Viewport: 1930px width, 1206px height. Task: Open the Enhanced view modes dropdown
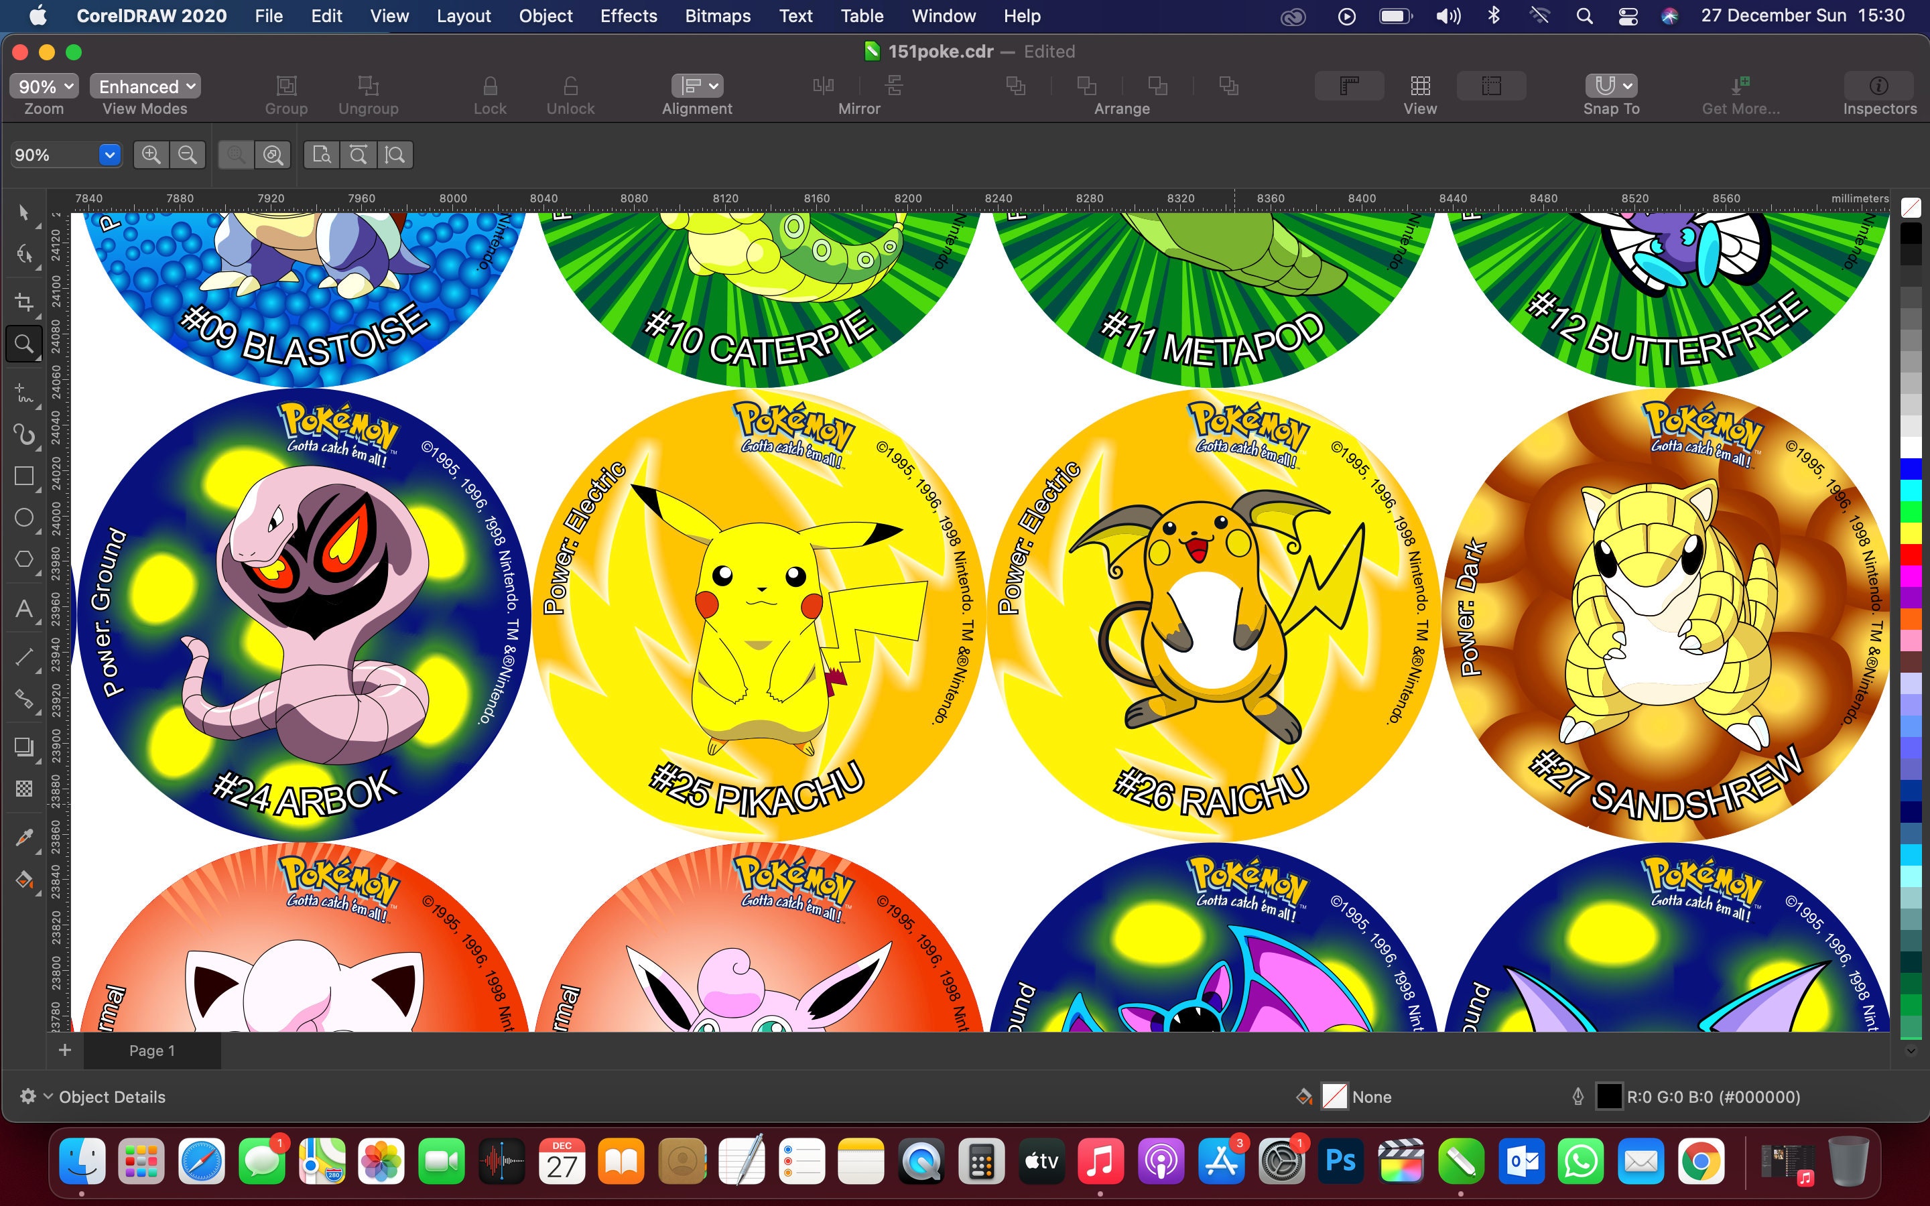[x=144, y=86]
